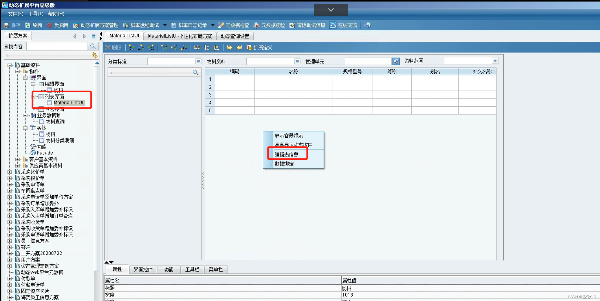Open 扩展定义 in designer toolbar

pyautogui.click(x=259, y=48)
